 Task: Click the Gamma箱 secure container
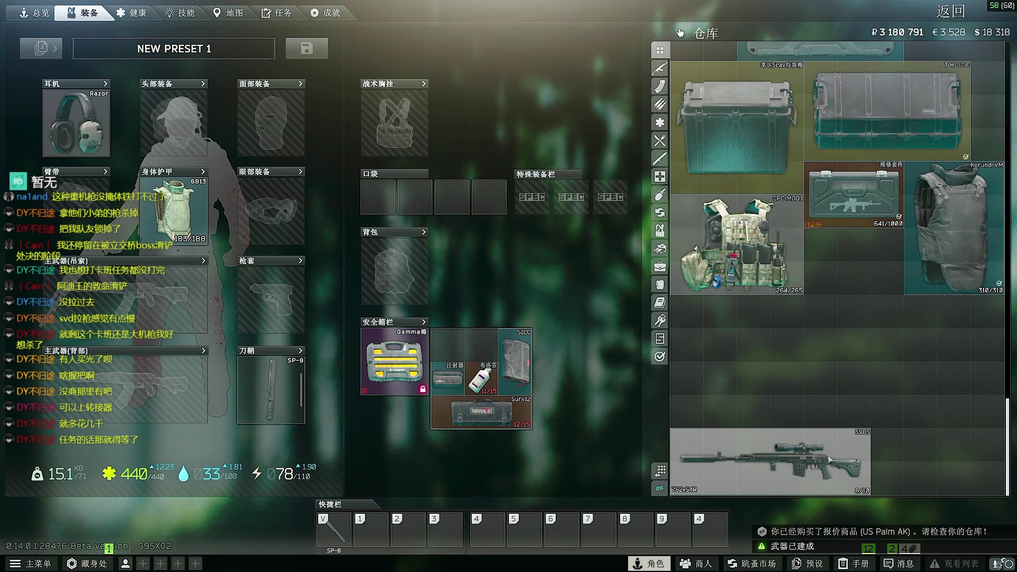click(x=394, y=361)
